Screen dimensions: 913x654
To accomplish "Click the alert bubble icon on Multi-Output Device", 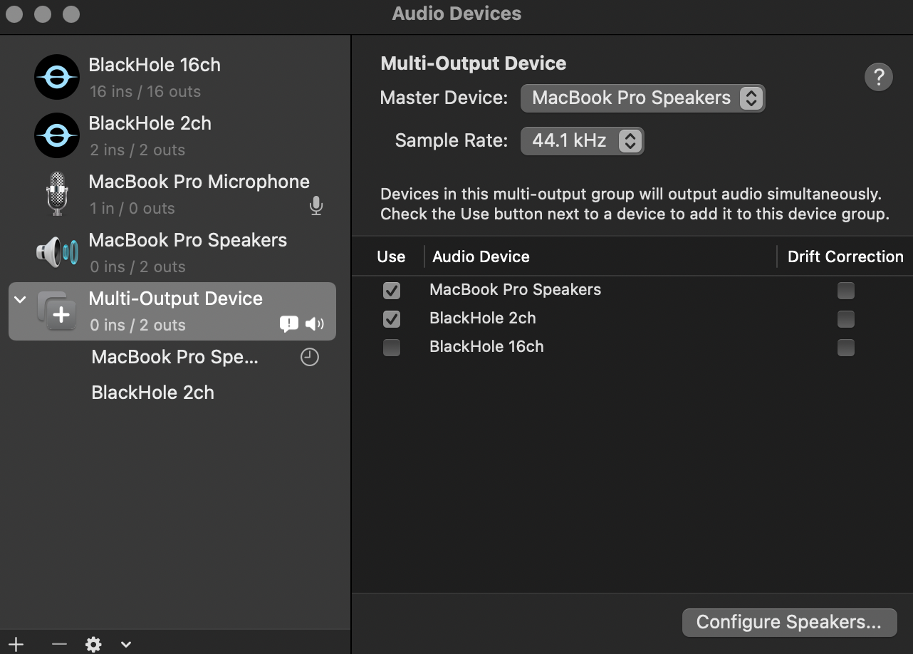I will [289, 323].
